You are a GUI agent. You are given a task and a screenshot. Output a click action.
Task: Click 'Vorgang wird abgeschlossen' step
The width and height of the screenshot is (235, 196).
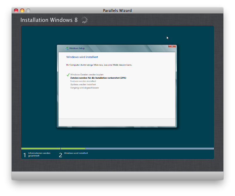[x=84, y=88]
